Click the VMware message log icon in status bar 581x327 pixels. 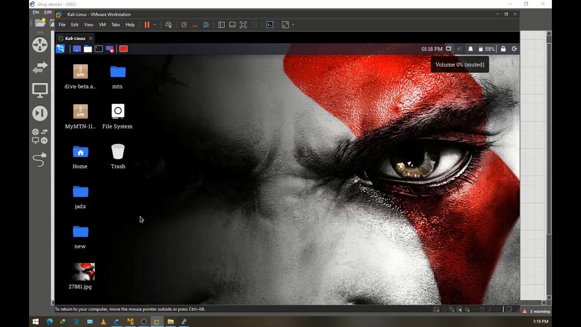click(x=509, y=309)
